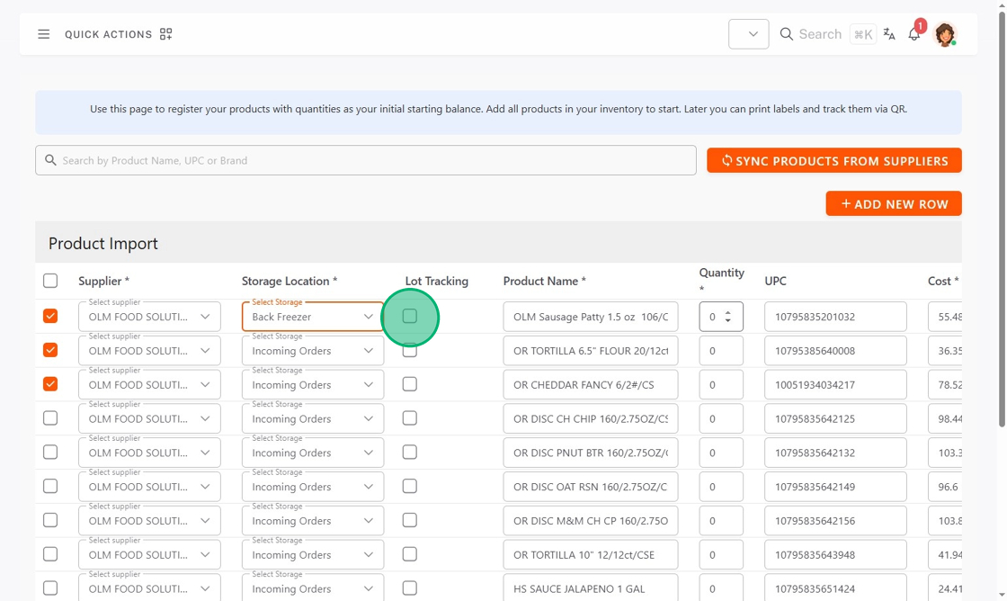Click the Product Import heading
The image size is (1007, 601).
[103, 244]
